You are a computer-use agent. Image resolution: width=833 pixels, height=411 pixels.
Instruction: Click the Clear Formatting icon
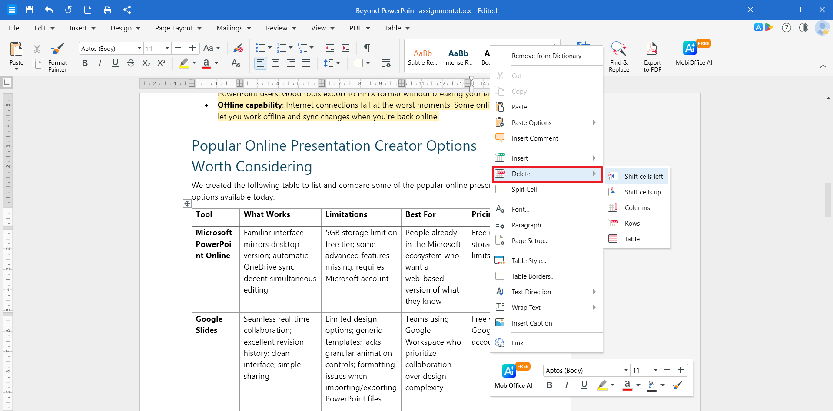238,48
